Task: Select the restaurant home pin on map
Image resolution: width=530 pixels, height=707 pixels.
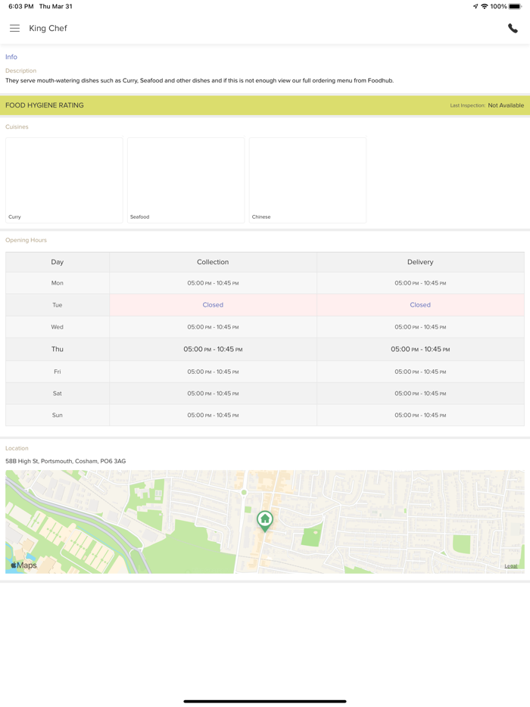Action: [x=265, y=521]
